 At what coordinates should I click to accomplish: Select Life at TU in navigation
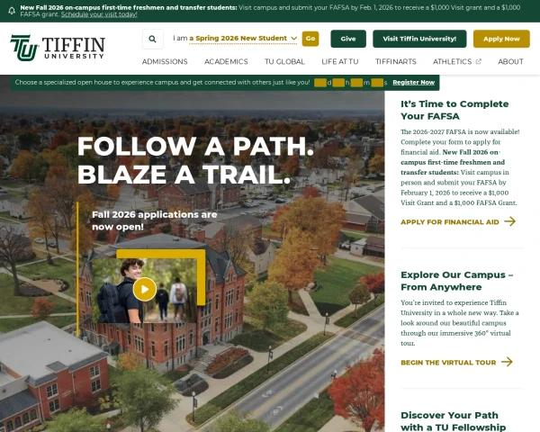click(x=340, y=62)
